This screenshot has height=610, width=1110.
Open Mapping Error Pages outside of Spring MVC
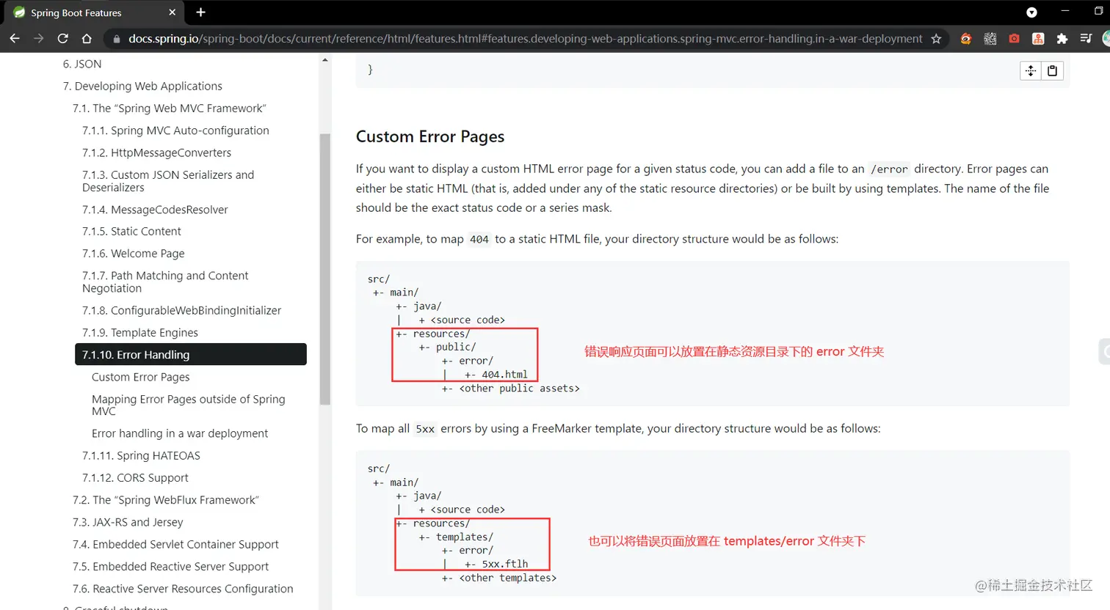(188, 405)
